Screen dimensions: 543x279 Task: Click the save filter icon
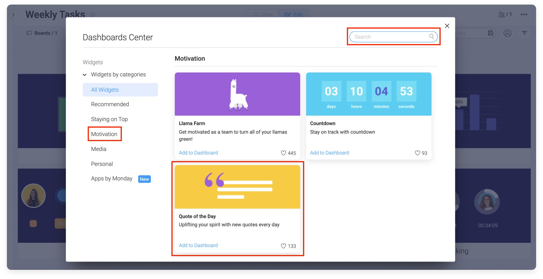click(x=491, y=33)
